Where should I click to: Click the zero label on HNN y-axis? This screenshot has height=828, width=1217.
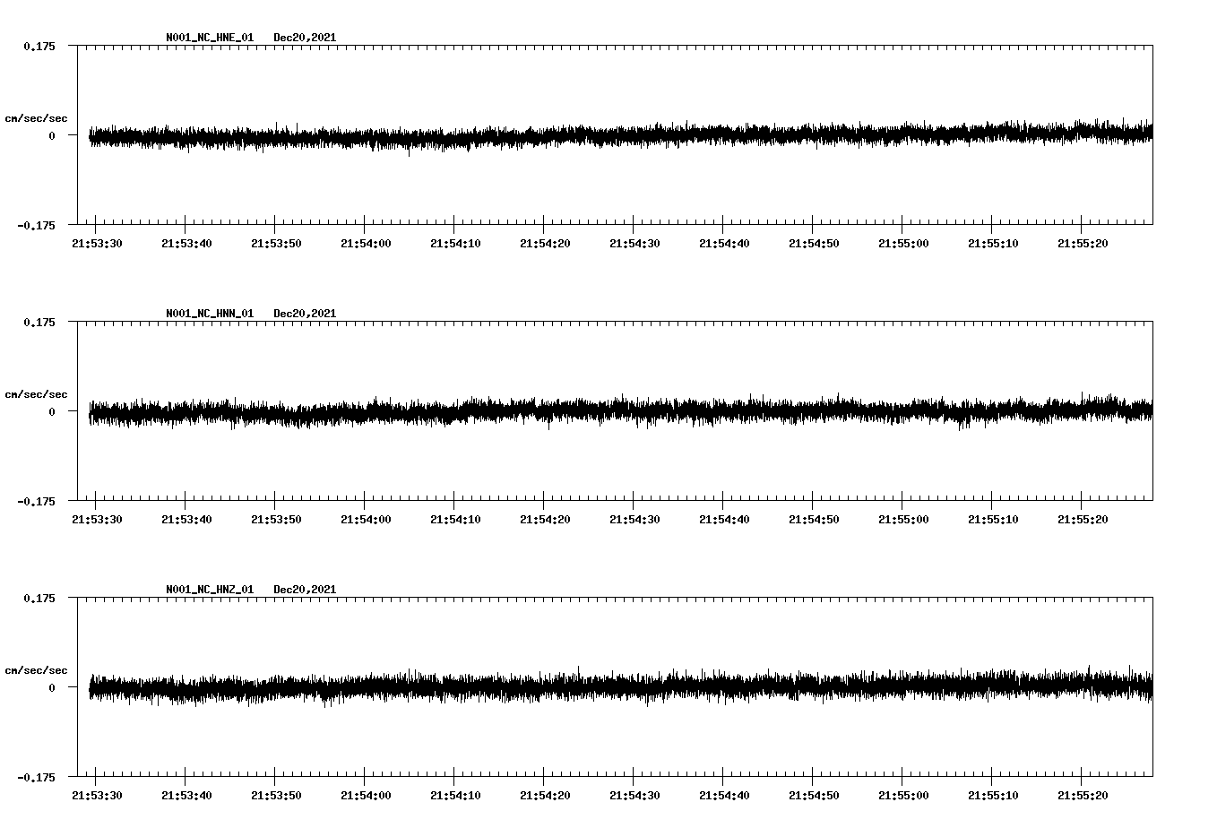coord(52,412)
